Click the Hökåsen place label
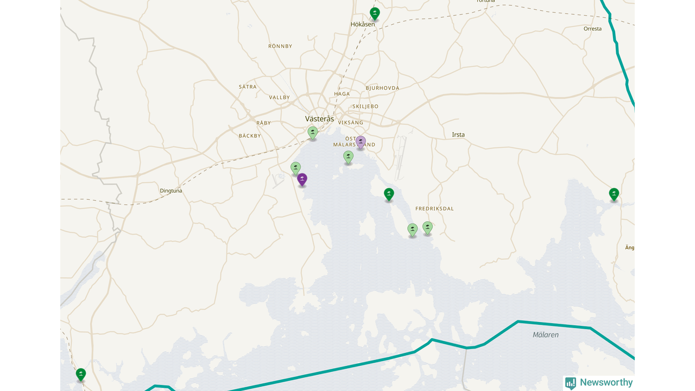The width and height of the screenshot is (695, 391). (363, 24)
